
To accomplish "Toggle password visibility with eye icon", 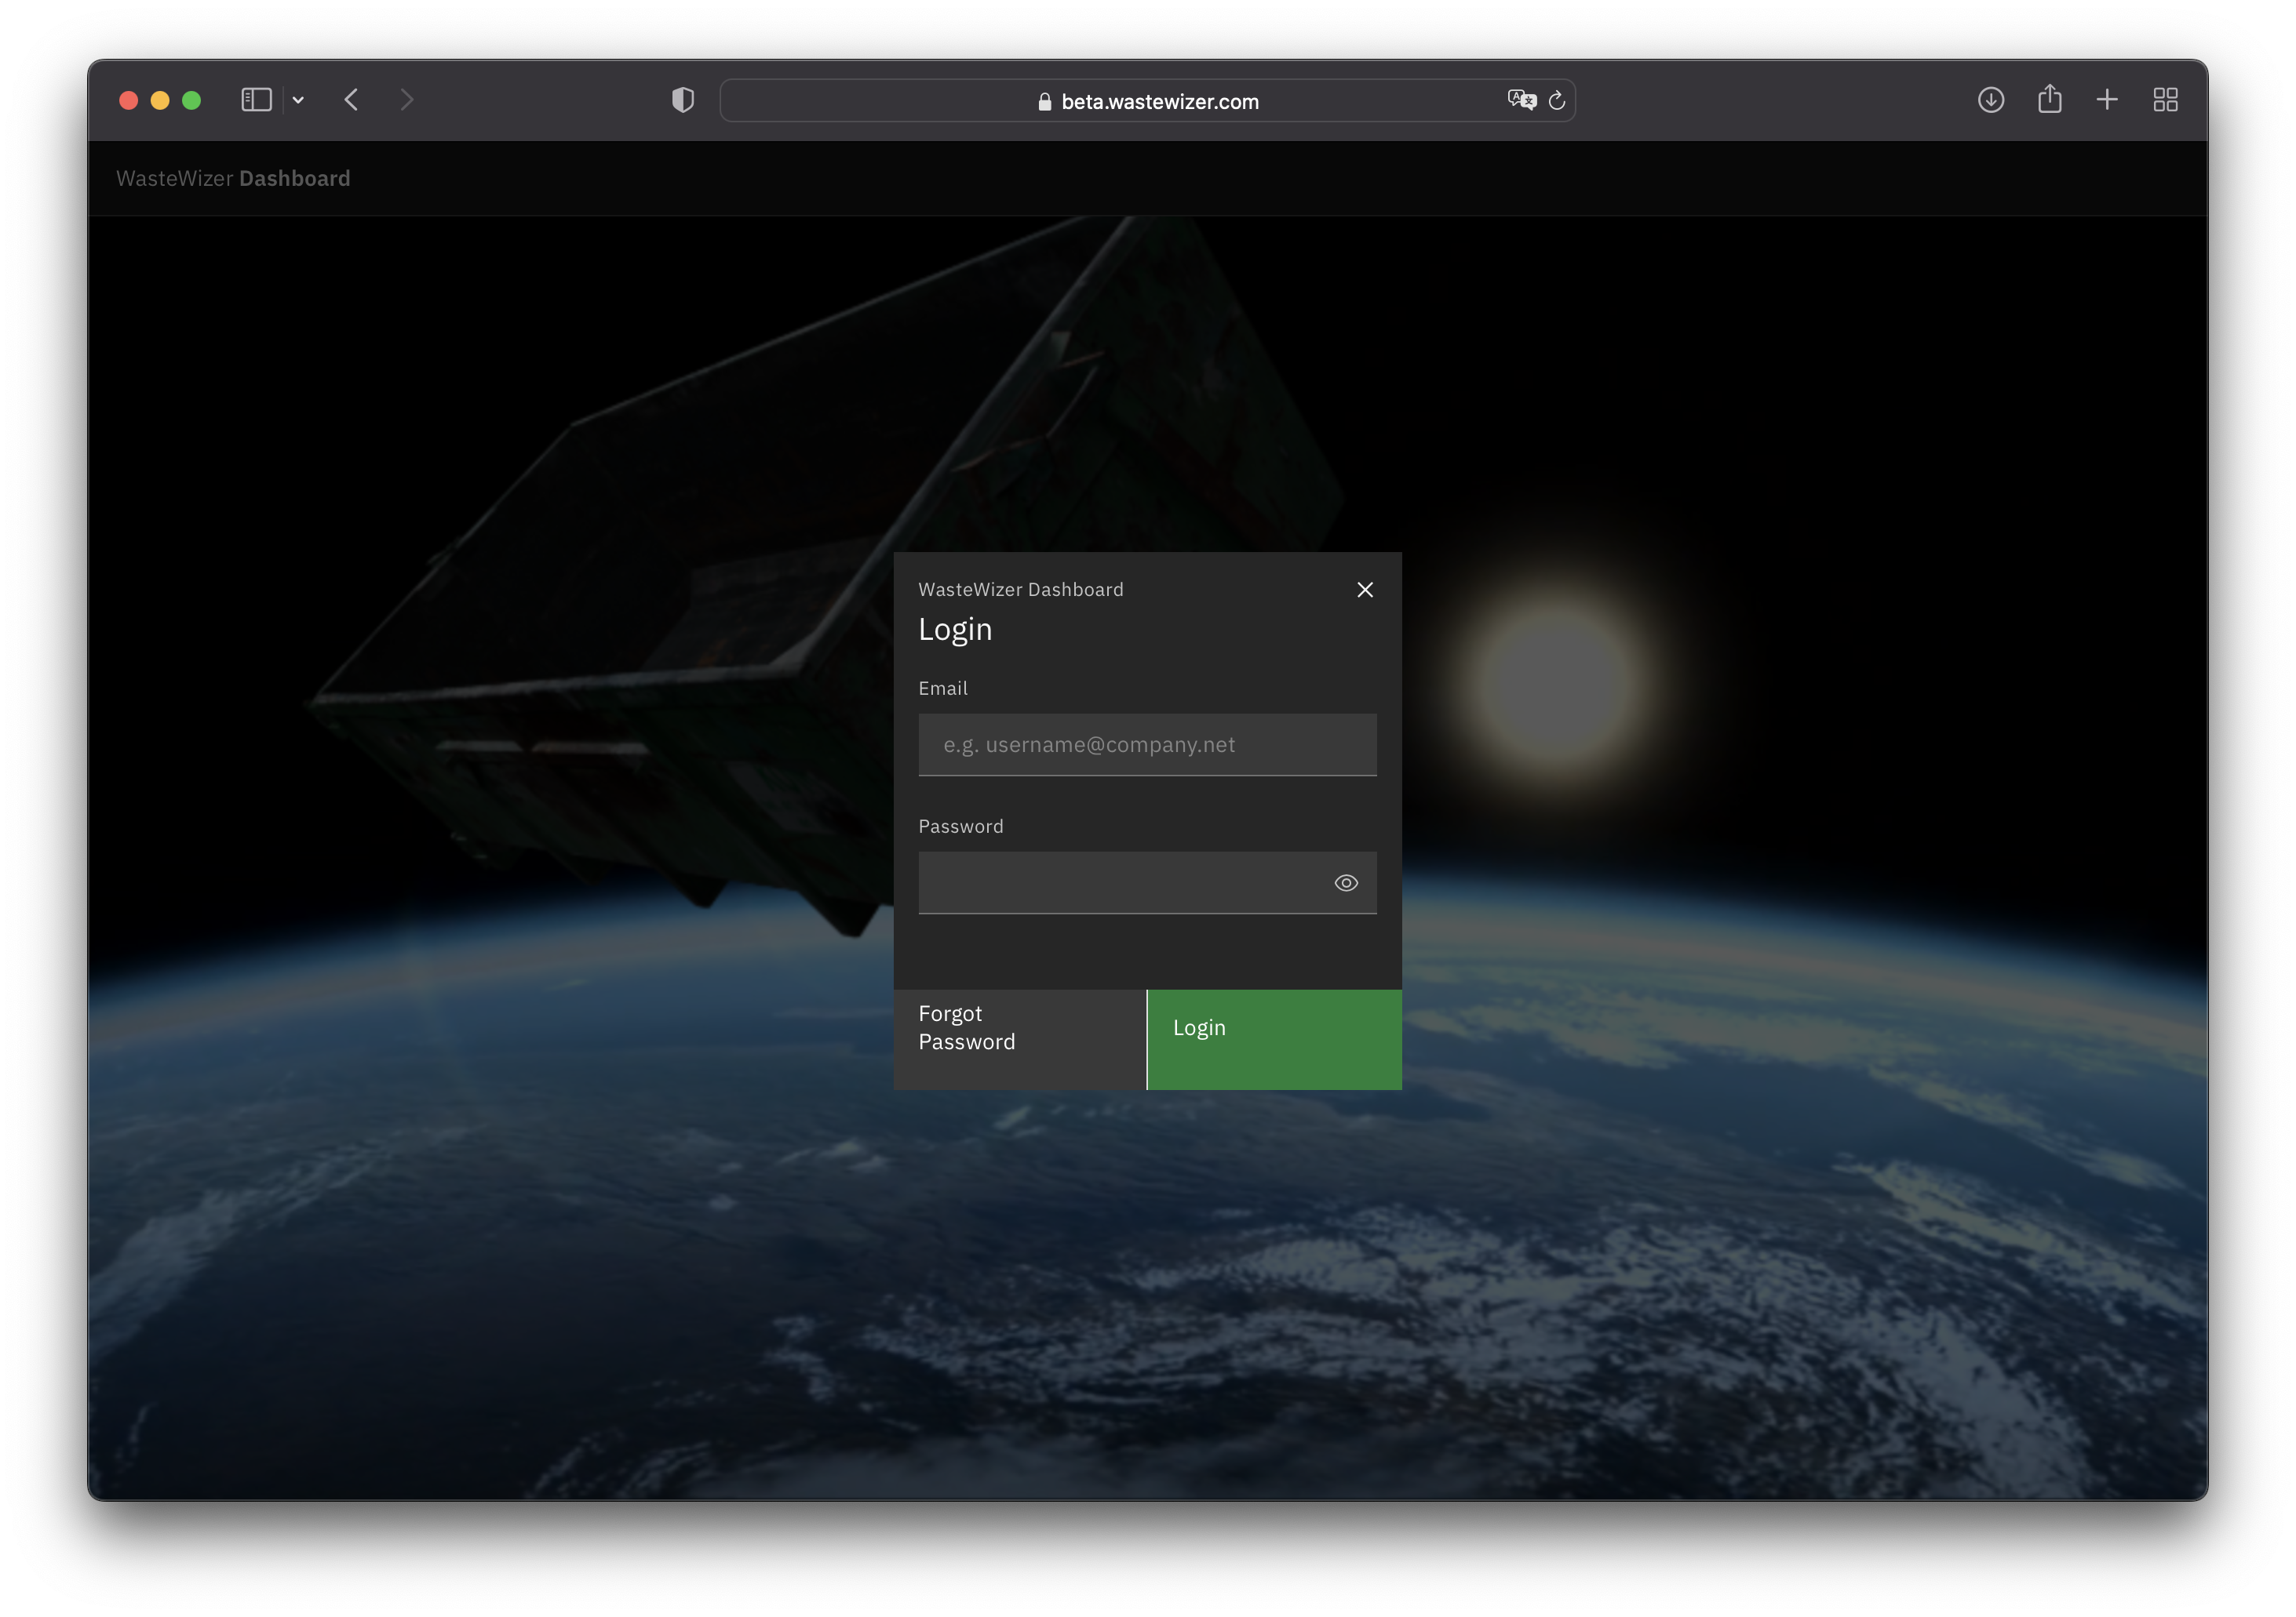I will pyautogui.click(x=1346, y=882).
